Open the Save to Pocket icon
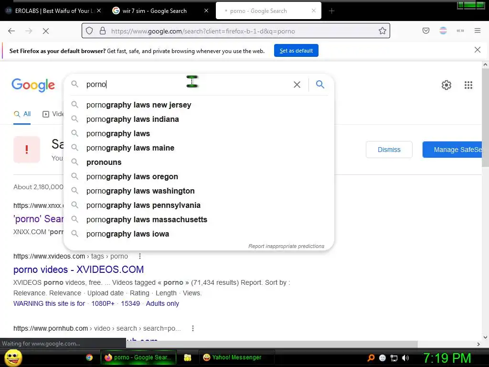This screenshot has height=367, width=489. point(426,31)
